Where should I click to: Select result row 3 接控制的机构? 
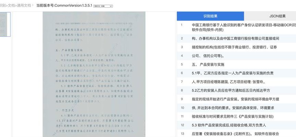point(236,47)
